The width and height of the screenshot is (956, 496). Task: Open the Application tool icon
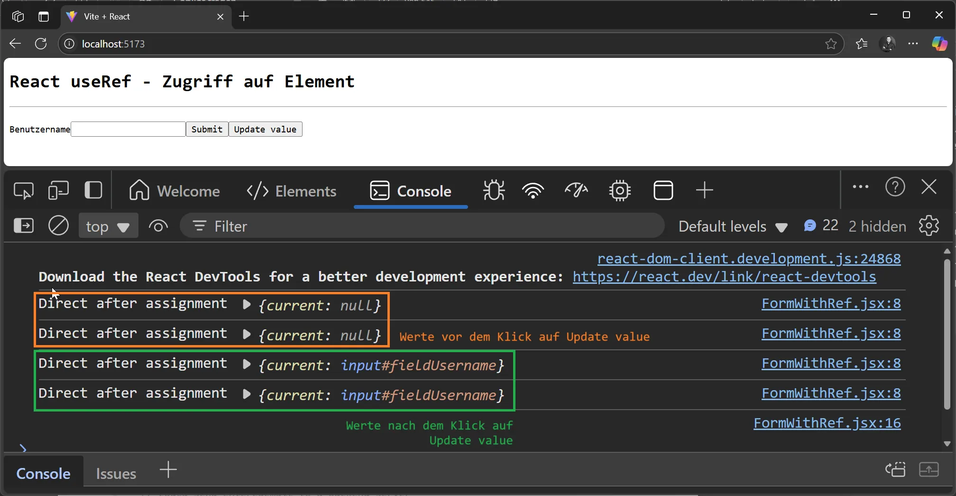[663, 191]
